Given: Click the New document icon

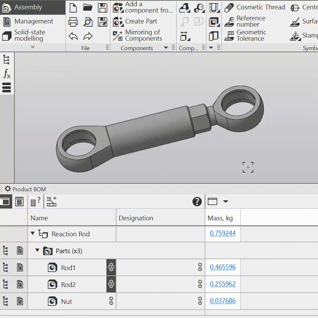Looking at the screenshot, I should [x=73, y=8].
